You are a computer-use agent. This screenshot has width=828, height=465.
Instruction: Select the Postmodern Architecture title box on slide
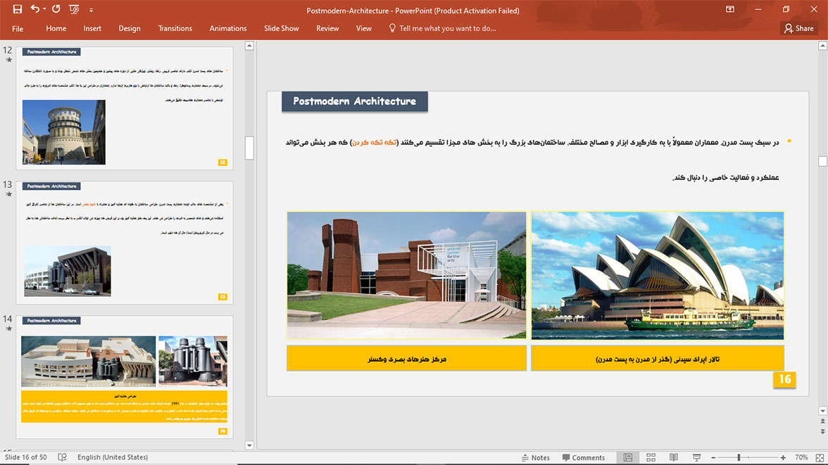[x=355, y=101]
